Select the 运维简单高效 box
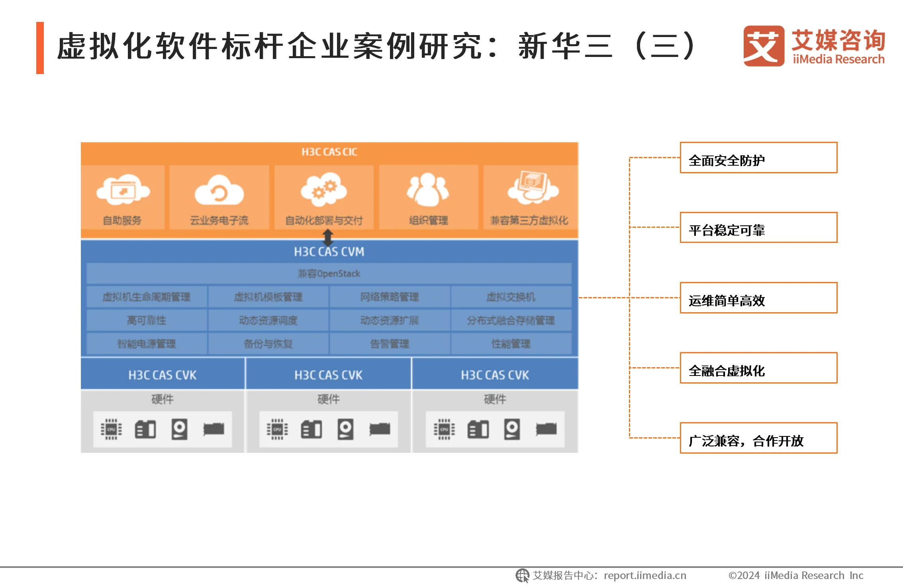 coord(758,298)
